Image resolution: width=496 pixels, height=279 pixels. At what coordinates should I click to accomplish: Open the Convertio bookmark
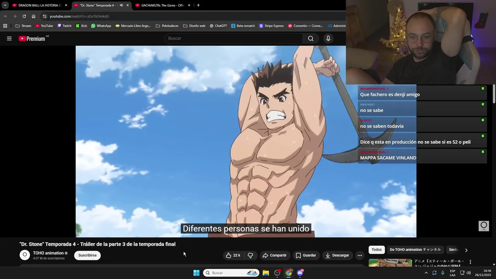click(305, 26)
